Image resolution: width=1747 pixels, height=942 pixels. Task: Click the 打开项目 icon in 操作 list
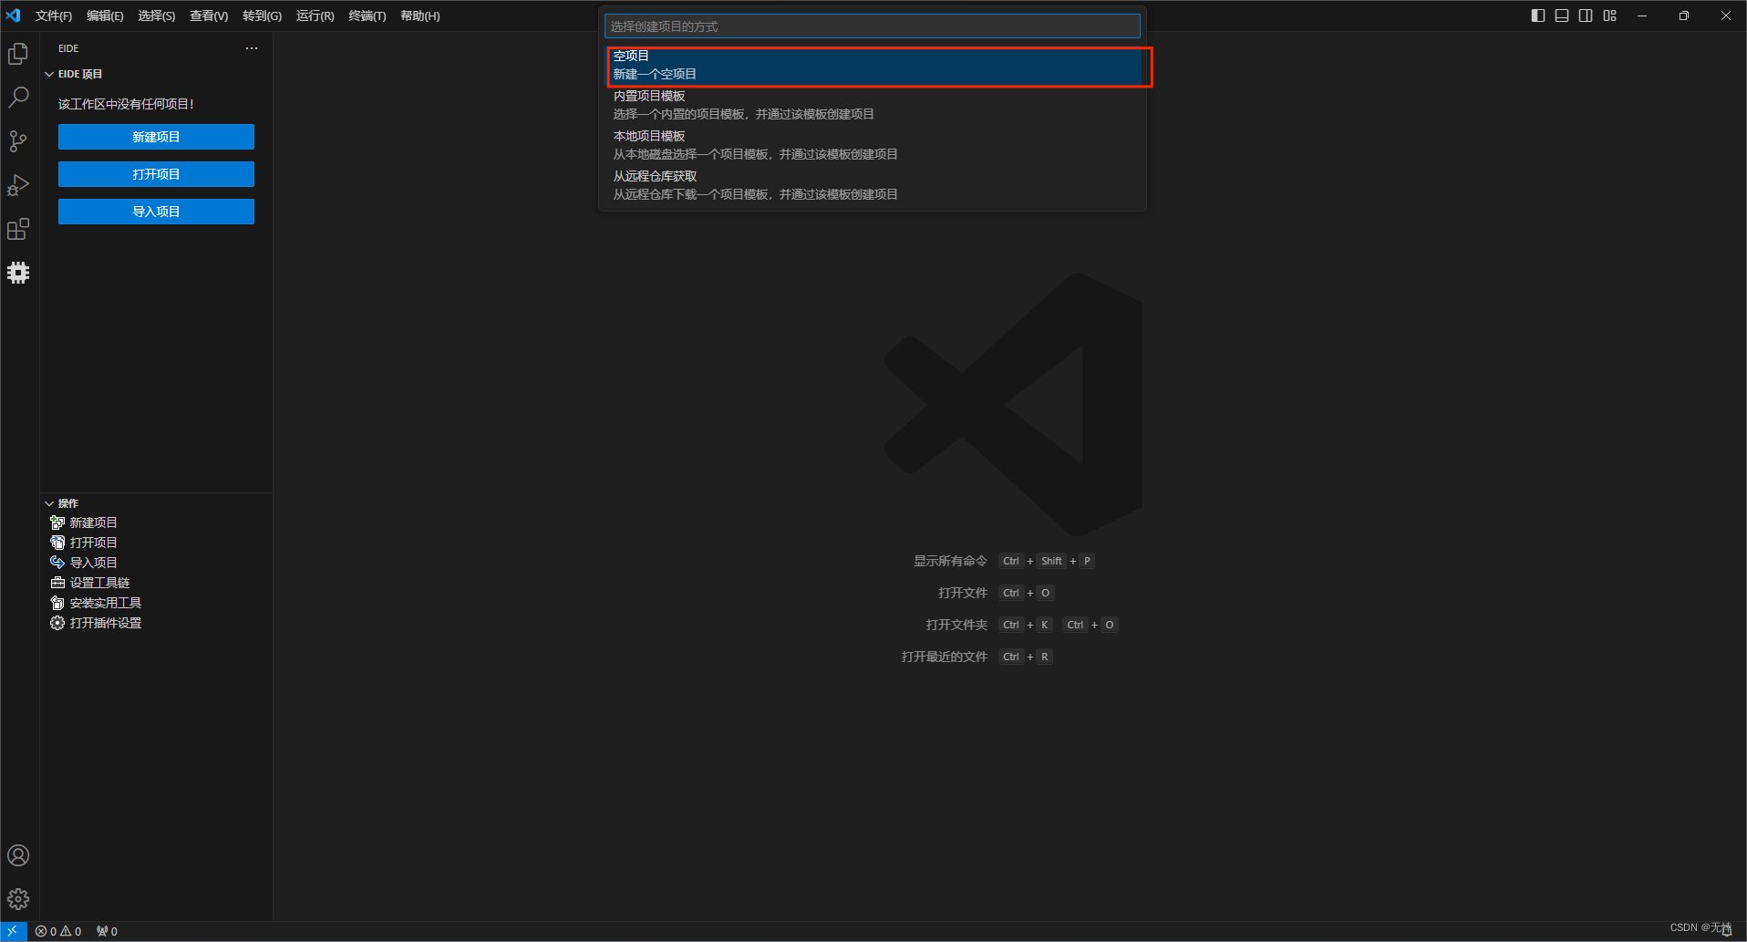[x=57, y=543]
